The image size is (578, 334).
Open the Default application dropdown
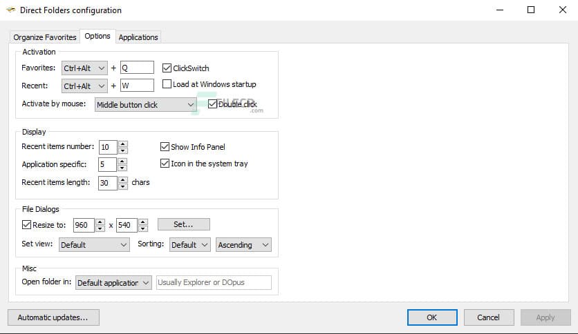[113, 283]
